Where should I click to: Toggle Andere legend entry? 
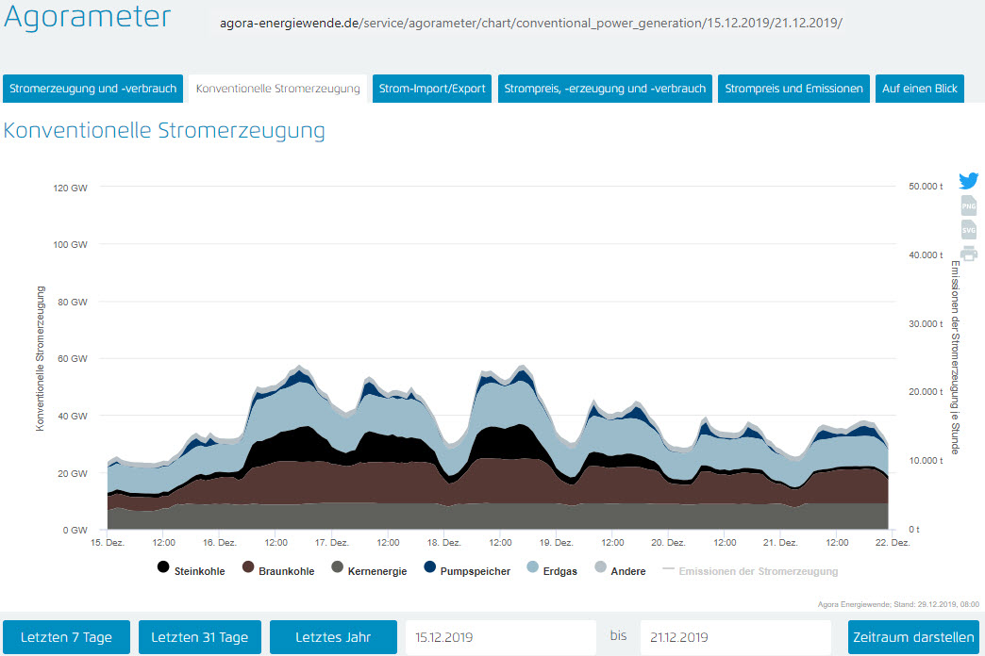click(x=620, y=571)
